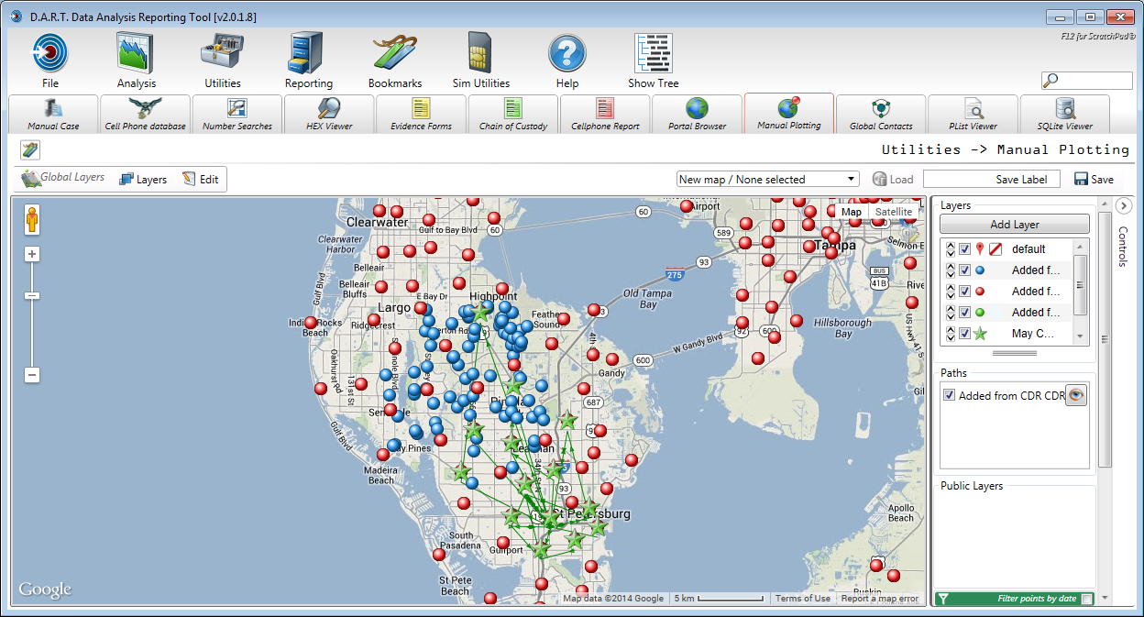Screen dimensions: 1144x617
Task: Switch to the Cell Phone database tab
Action: pos(145,115)
